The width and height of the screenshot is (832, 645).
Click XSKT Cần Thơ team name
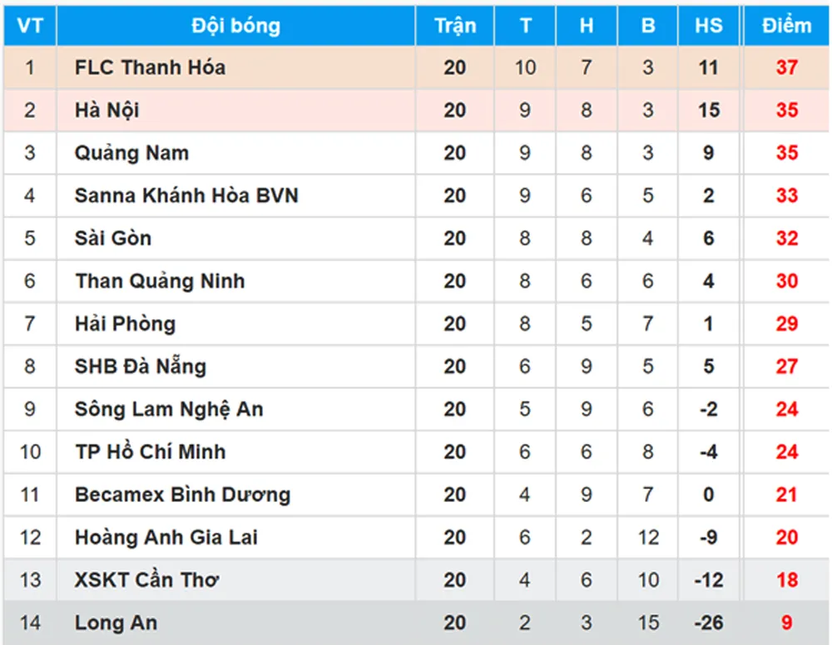click(x=146, y=580)
